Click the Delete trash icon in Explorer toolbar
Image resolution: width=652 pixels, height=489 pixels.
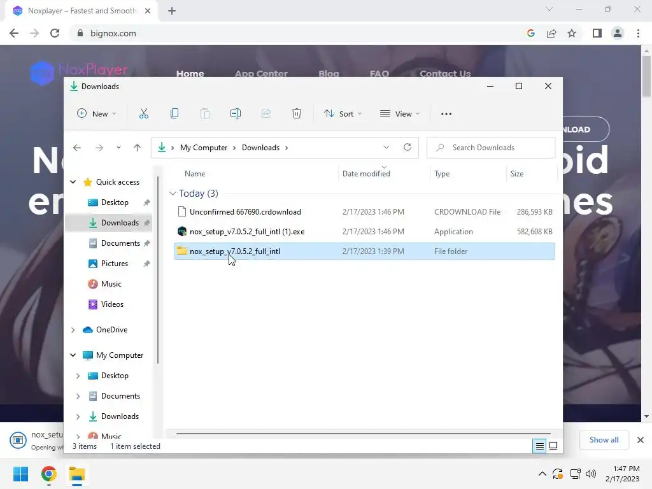(x=297, y=113)
